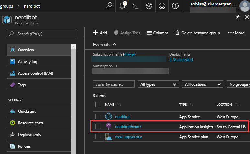Screen dimensions: 250x154
Task: Sort by LOCATION column arrows
Action: [x=237, y=104]
